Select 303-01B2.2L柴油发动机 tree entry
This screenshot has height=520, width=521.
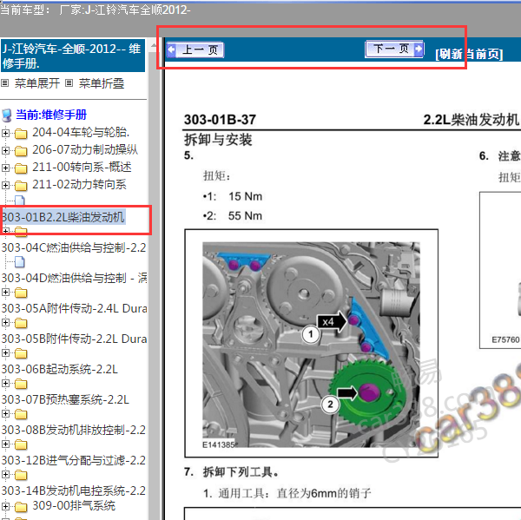63,217
